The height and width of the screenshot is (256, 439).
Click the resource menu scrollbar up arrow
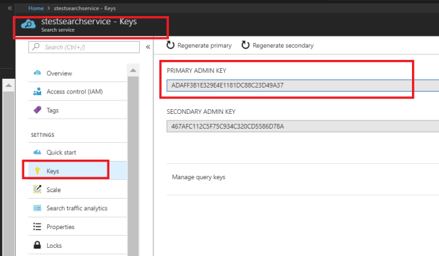133,70
